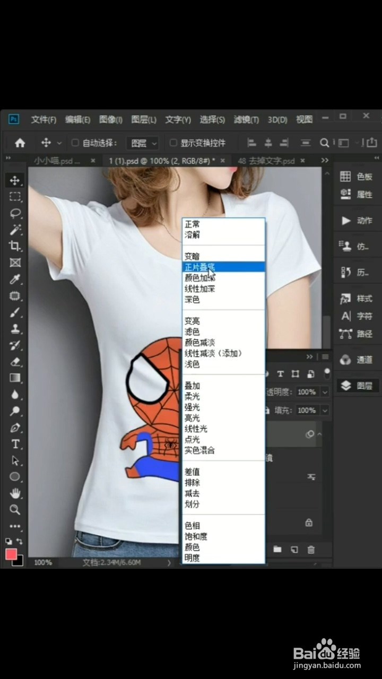Open the 文件(F) menu
The image size is (382, 679).
click(44, 119)
